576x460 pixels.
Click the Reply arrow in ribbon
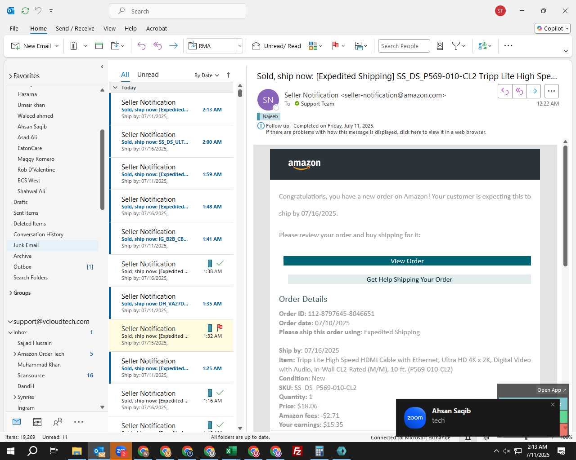[x=141, y=46]
